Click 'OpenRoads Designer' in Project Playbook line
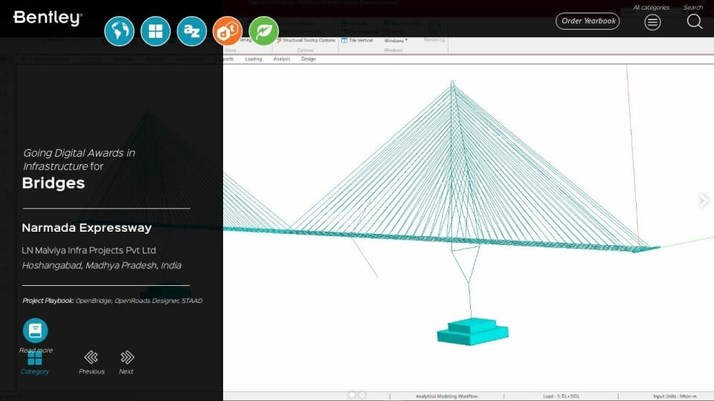 point(147,301)
